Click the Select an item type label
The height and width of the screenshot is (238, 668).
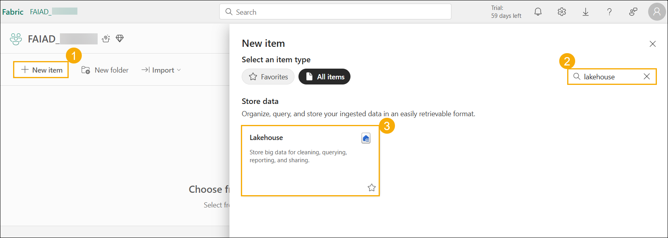pyautogui.click(x=276, y=59)
